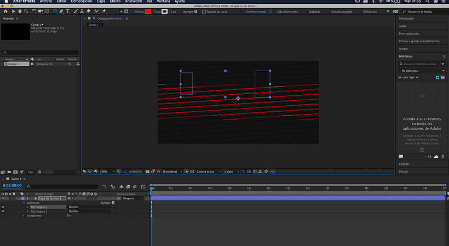The image size is (449, 246).
Task: Click the red fill color swatch
Action: (x=148, y=12)
